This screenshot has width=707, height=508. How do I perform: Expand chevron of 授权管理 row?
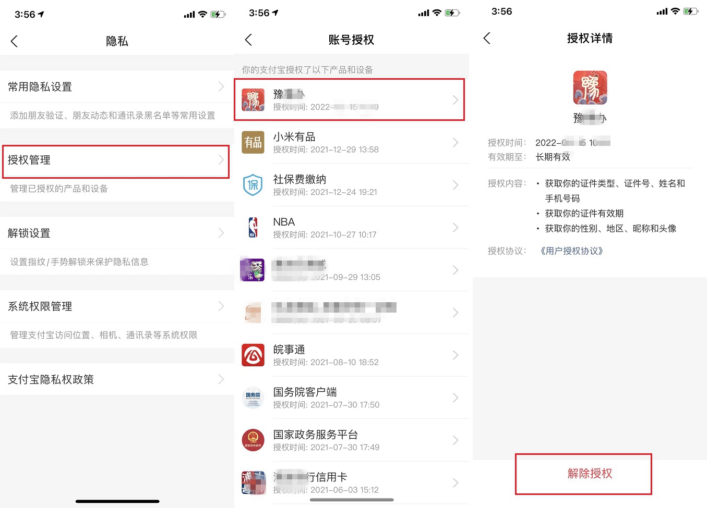coord(221,160)
